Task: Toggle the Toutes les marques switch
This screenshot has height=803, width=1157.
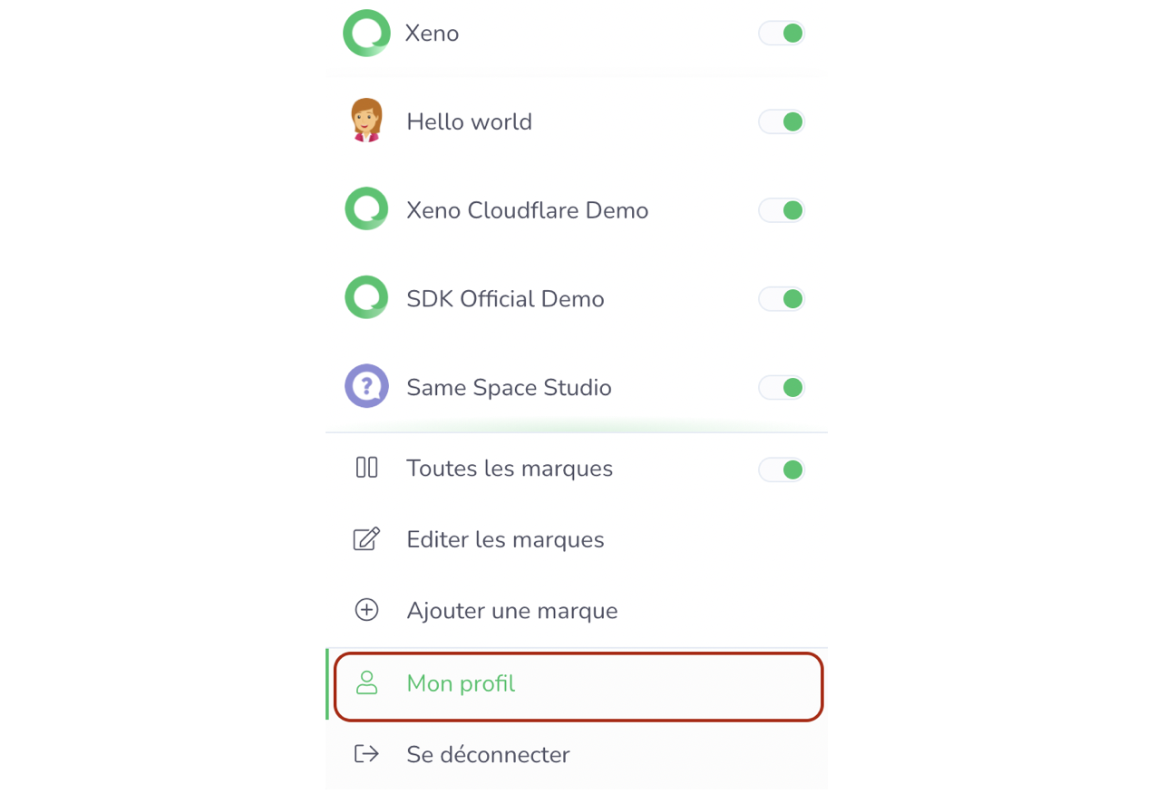Action: pos(782,469)
